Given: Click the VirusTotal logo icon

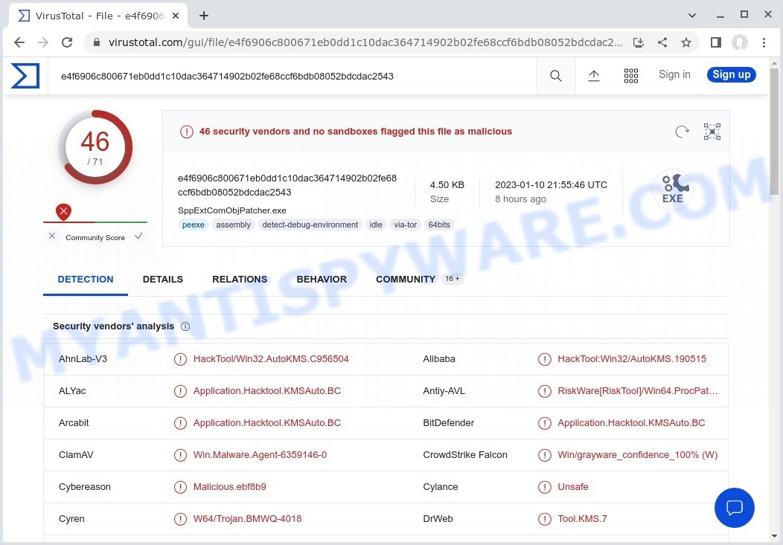Looking at the screenshot, I should tap(25, 76).
